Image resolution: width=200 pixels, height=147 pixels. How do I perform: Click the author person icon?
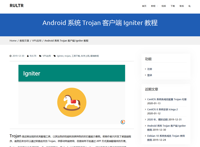click(28, 56)
